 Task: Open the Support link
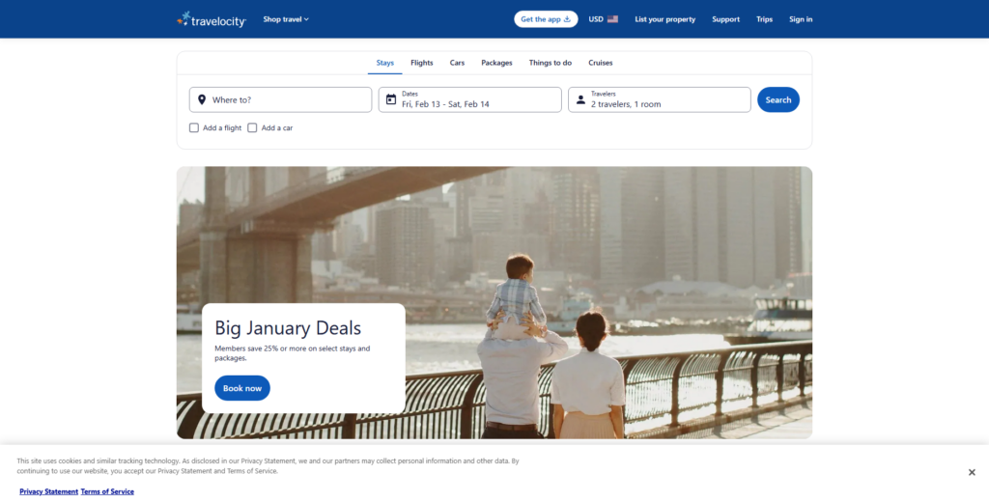click(726, 19)
